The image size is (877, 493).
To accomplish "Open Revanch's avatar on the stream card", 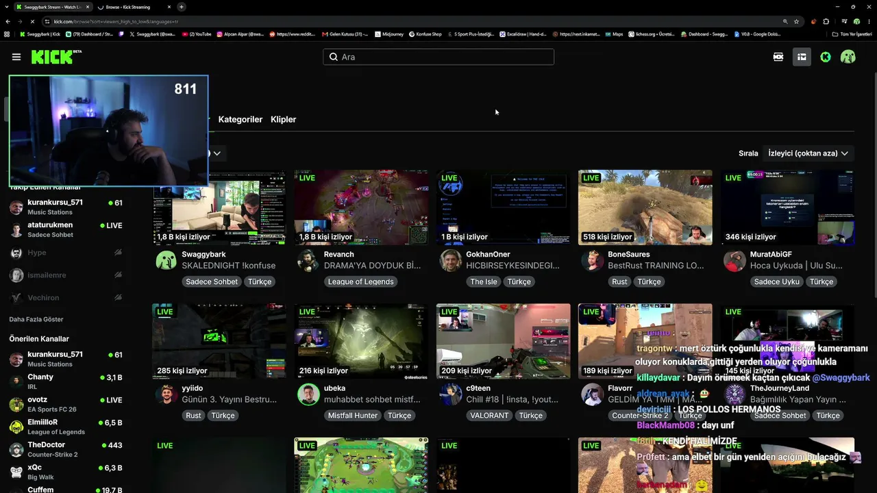I will tap(308, 260).
